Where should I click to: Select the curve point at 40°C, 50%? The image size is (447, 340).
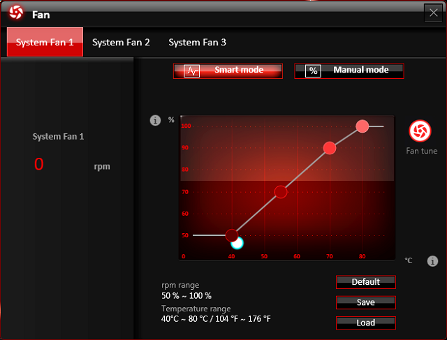point(232,235)
